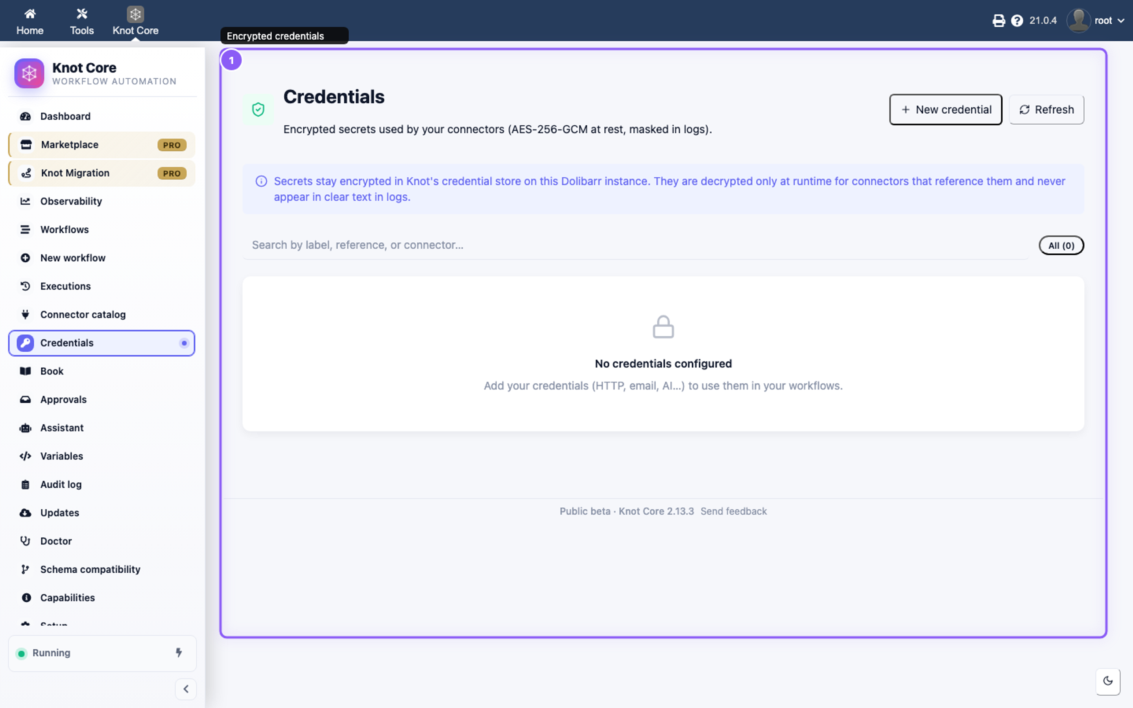This screenshot has height=708, width=1133.
Task: Click the New credential button
Action: coord(945,110)
